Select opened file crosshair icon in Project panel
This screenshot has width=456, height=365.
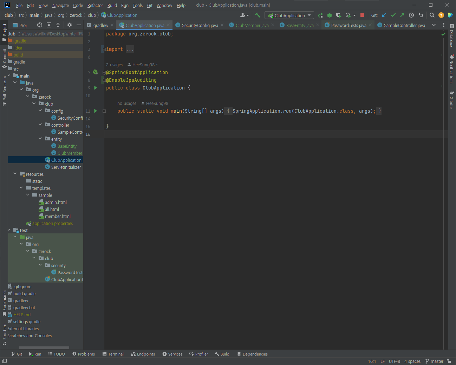[40, 25]
